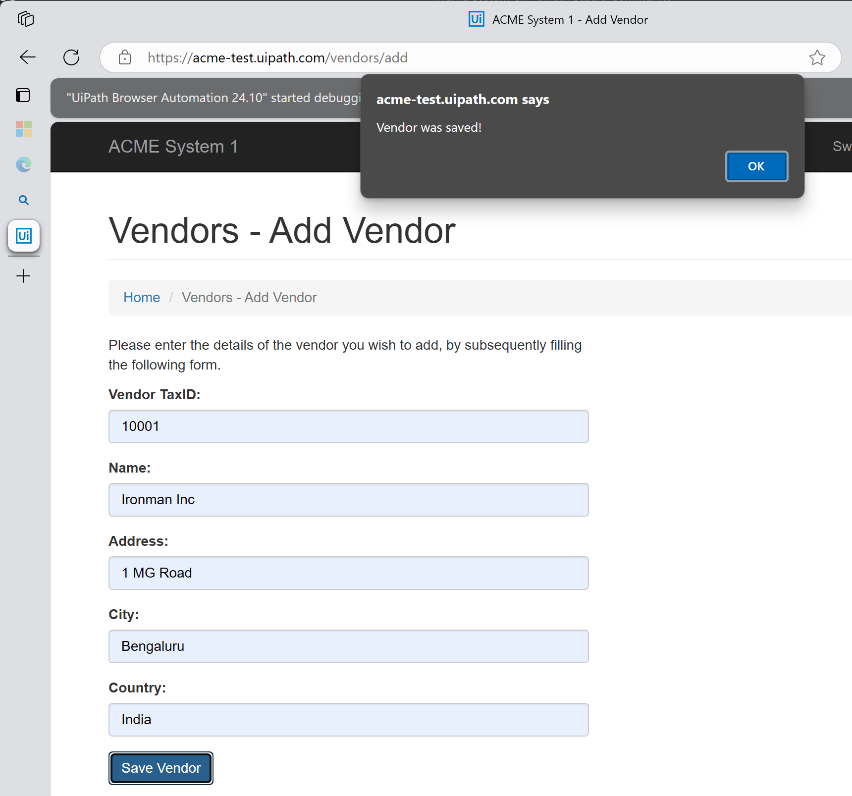The image size is (852, 796).
Task: Click the 'Please enter the details' instruction text
Action: [345, 355]
